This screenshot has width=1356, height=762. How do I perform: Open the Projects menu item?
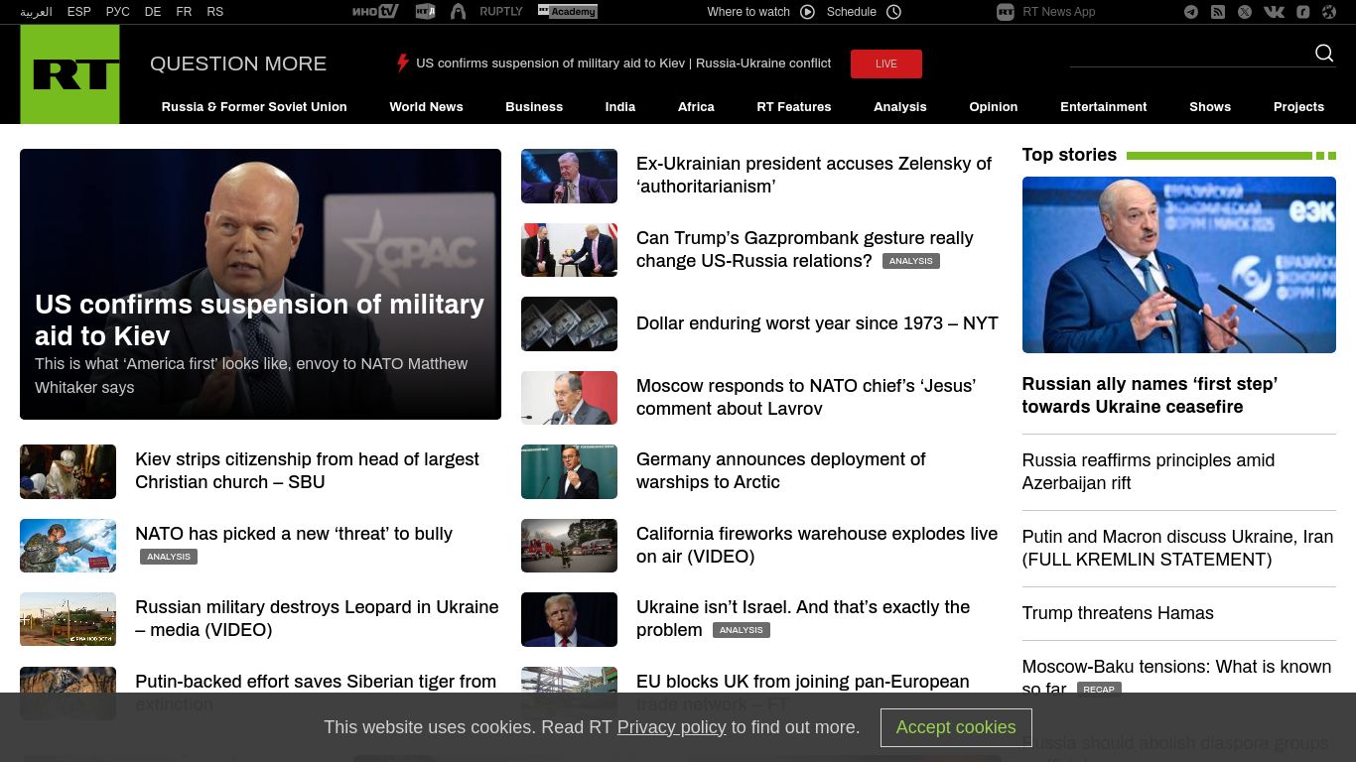click(1298, 106)
